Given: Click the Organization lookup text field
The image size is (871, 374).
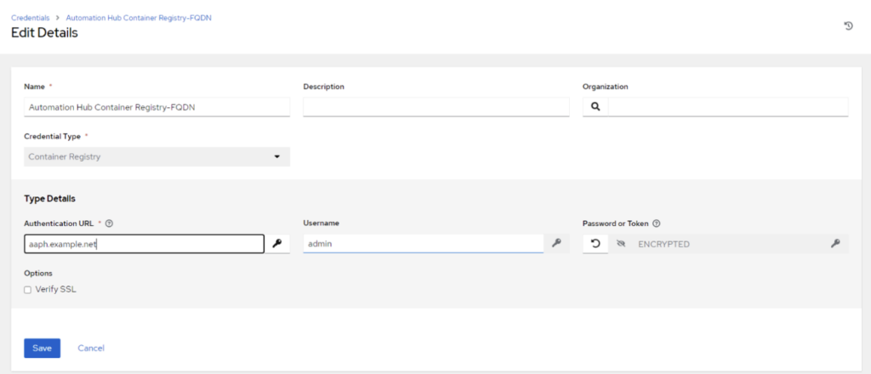Looking at the screenshot, I should (x=728, y=107).
